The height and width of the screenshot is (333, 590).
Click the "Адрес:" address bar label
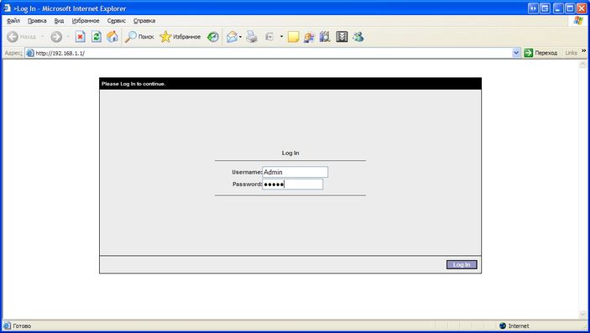tap(13, 53)
